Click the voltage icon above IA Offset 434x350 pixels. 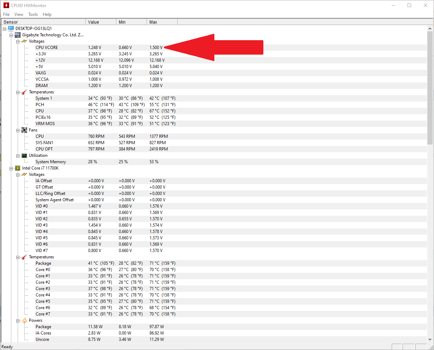click(24, 174)
